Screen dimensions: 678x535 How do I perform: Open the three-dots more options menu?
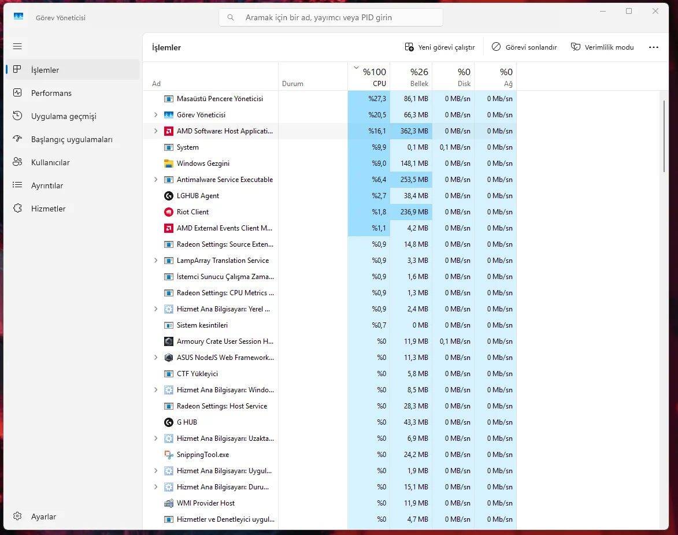(x=653, y=47)
